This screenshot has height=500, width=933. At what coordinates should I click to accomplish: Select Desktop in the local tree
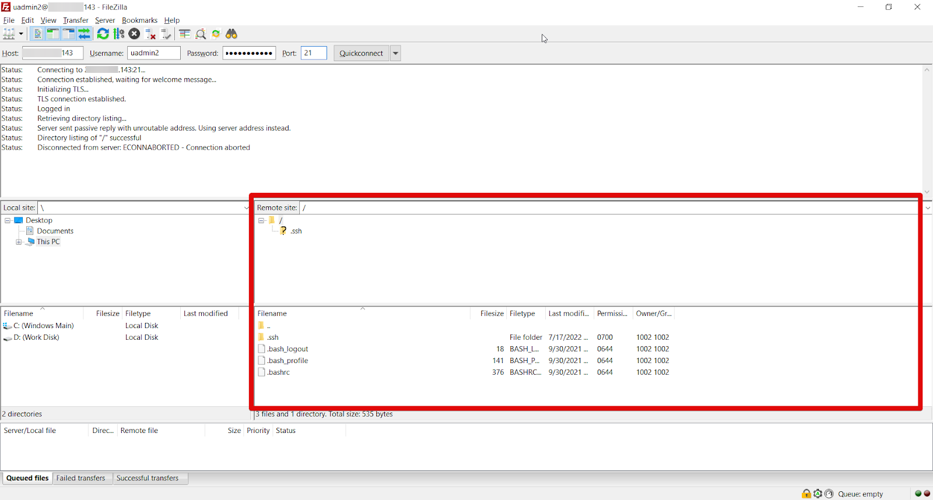point(39,220)
